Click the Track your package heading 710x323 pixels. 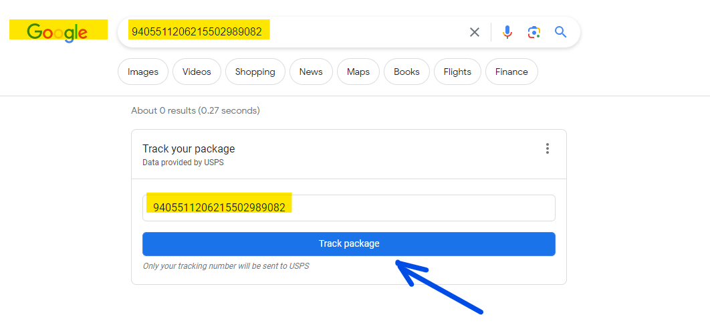[189, 148]
